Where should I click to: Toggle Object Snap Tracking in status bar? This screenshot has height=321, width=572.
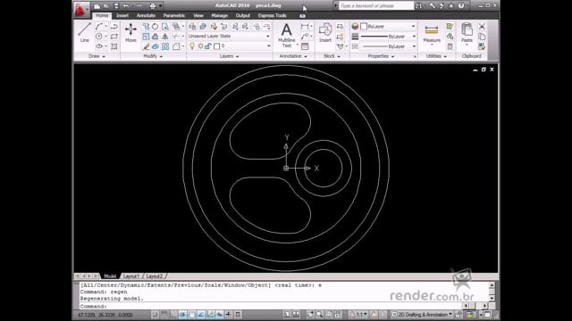201,314
